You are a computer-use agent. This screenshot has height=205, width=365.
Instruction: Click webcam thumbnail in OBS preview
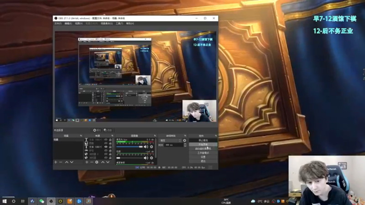click(199, 111)
